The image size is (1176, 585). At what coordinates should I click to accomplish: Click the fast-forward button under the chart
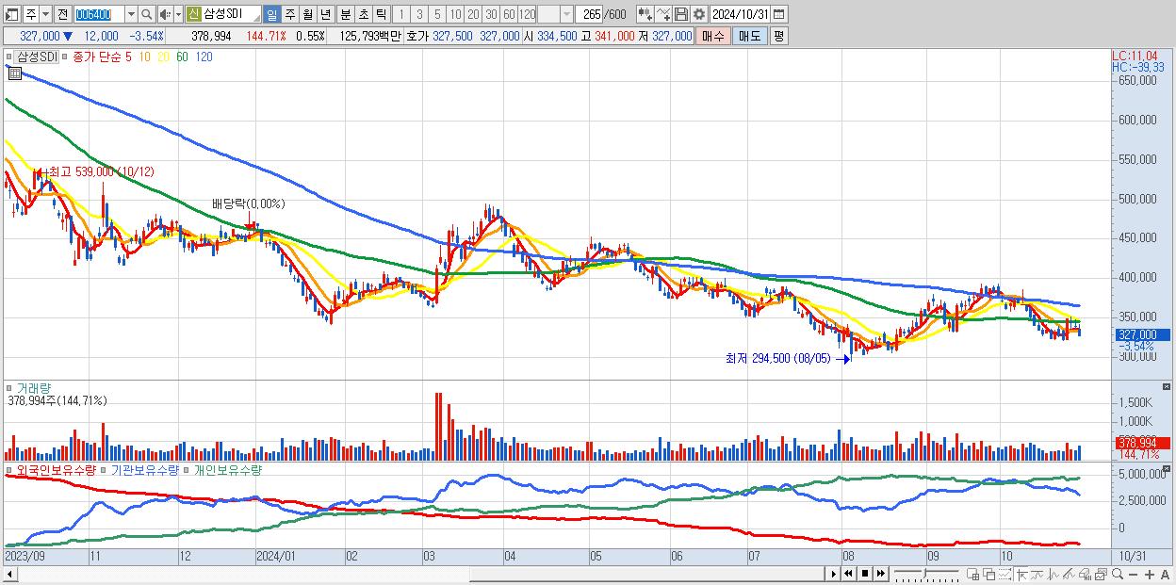[880, 574]
